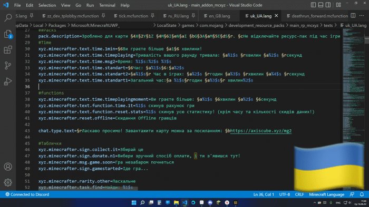Place cursor on empty line 36
The height and width of the screenshot is (207, 369).
pyautogui.click(x=190, y=87)
